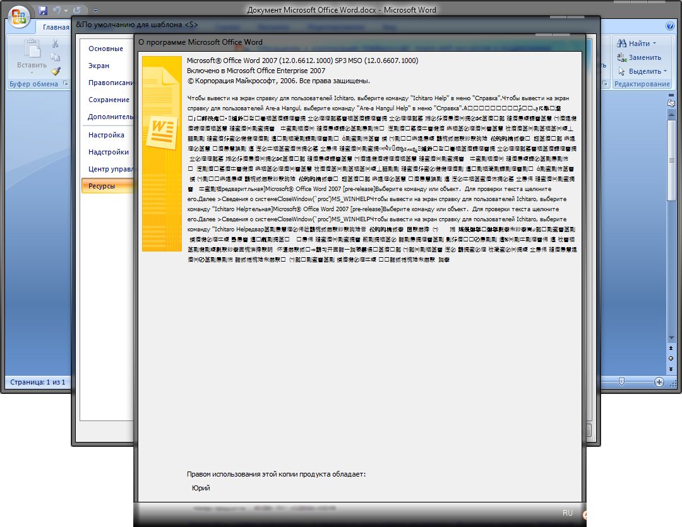Open the Буфер обмена dialog launcher
This screenshot has height=527, width=682.
pyautogui.click(x=65, y=83)
